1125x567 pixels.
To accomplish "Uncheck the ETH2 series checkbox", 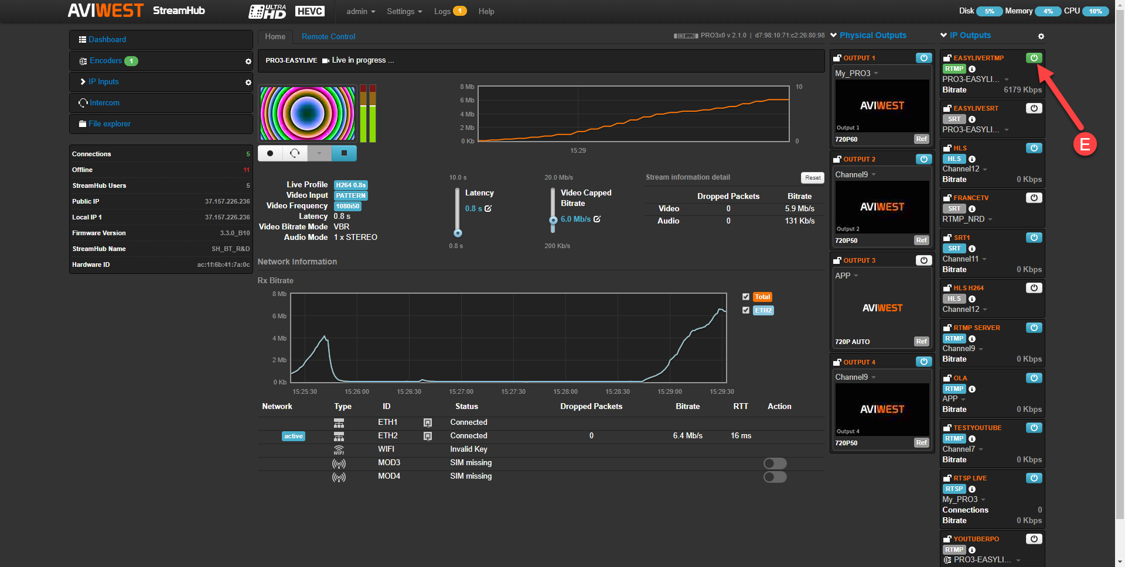I will (746, 310).
